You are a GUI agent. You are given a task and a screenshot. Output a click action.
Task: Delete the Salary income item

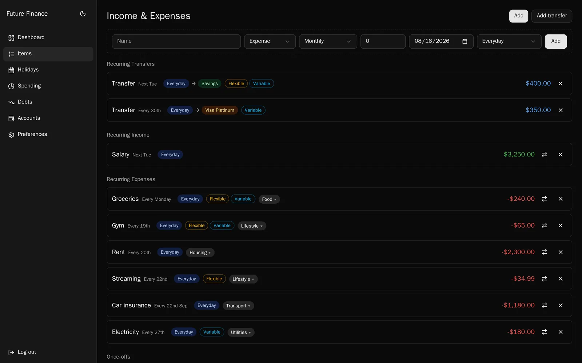(561, 155)
